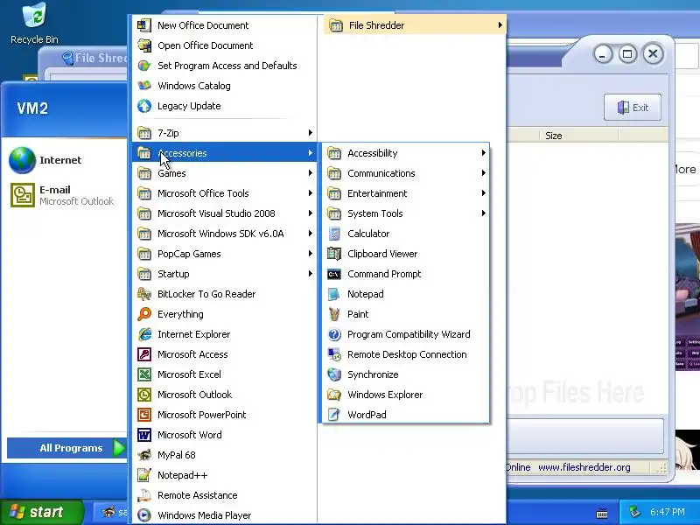Click the on-screen keyboard tray icon
The image size is (700, 525).
click(x=602, y=513)
